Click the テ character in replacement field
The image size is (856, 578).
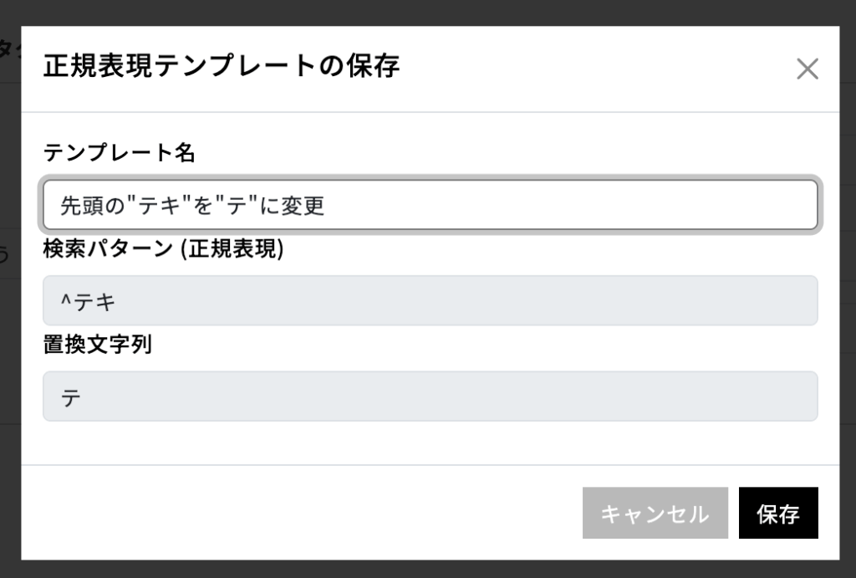click(71, 397)
